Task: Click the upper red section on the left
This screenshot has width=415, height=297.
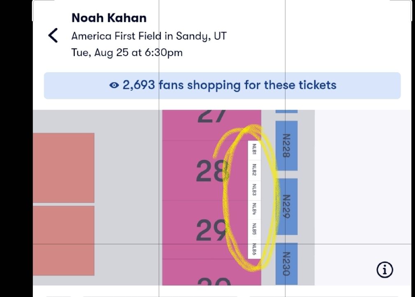Action: click(63, 167)
